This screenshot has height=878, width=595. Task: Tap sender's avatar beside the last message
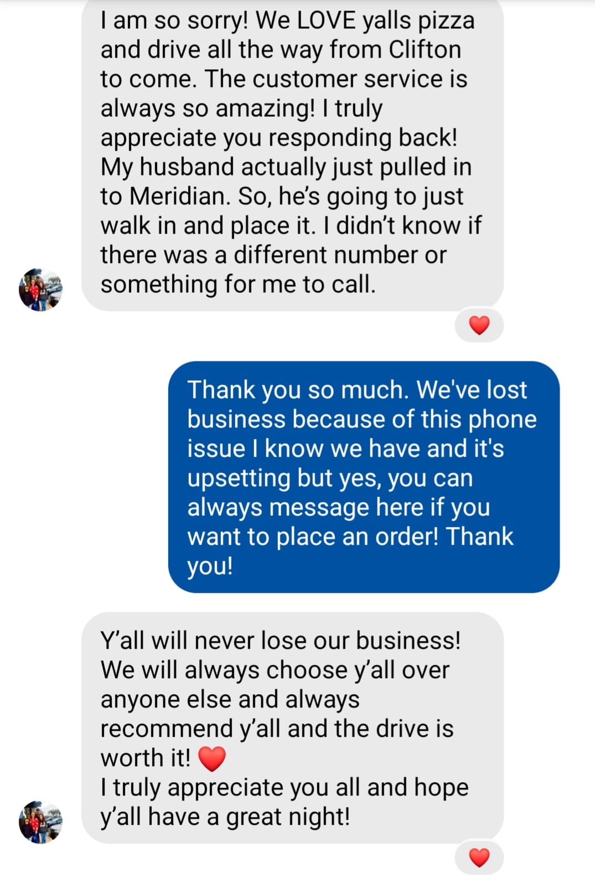[40, 822]
